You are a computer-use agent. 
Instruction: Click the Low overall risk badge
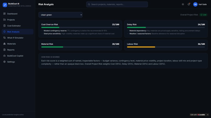[203, 15]
